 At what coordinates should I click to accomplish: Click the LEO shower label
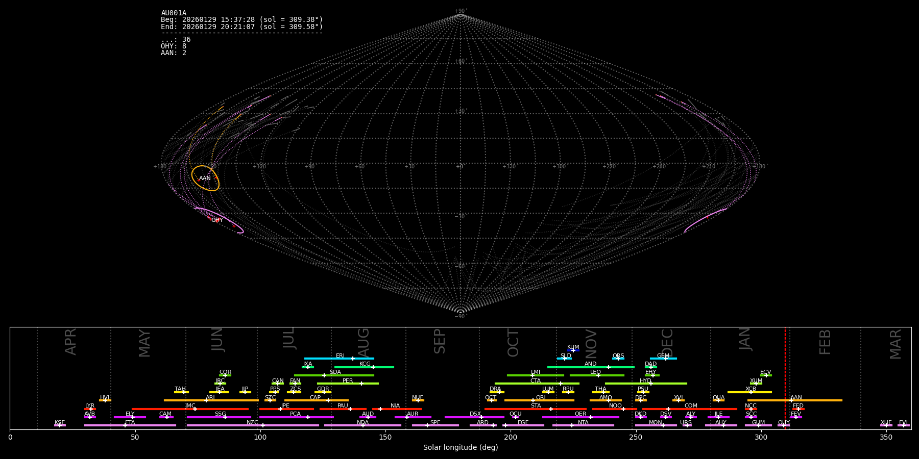[596, 372]
